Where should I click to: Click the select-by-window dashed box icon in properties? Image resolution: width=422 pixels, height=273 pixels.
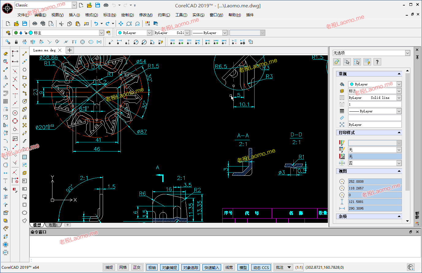pos(357,62)
